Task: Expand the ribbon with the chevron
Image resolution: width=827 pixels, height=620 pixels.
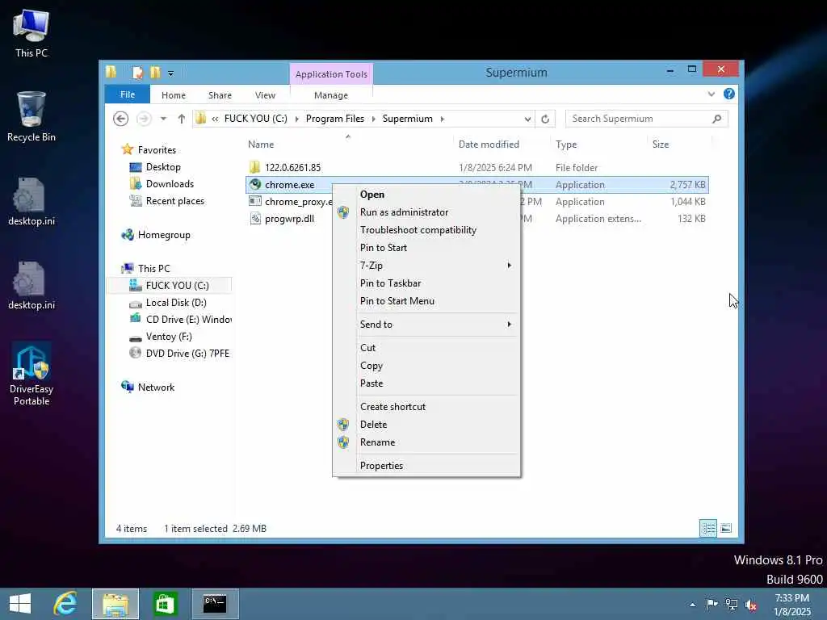Action: pos(712,94)
